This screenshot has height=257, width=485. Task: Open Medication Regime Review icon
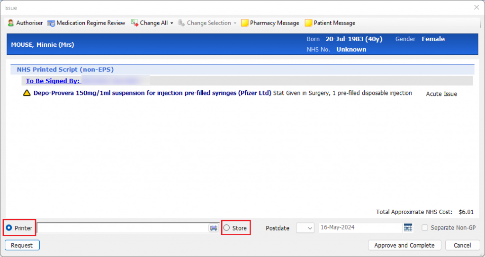tap(51, 23)
